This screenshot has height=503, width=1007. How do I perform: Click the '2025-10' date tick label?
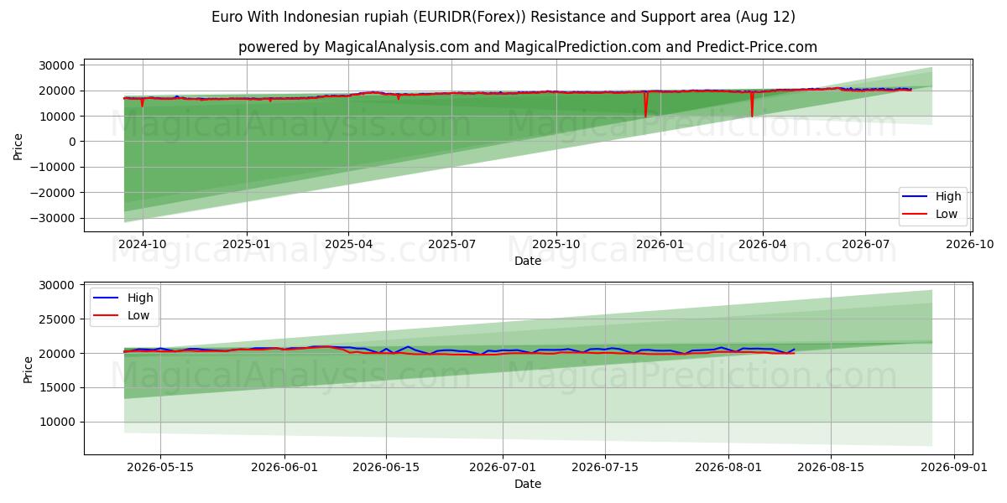[556, 245]
